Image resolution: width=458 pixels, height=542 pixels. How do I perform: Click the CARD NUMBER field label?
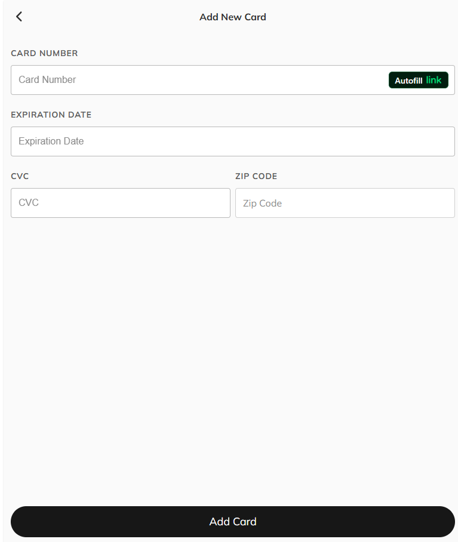pos(44,53)
